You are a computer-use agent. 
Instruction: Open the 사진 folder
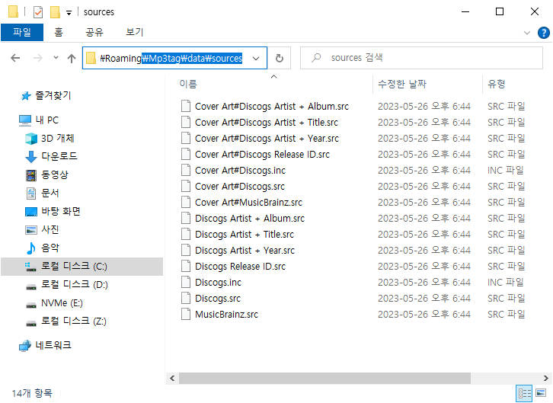[x=50, y=229]
